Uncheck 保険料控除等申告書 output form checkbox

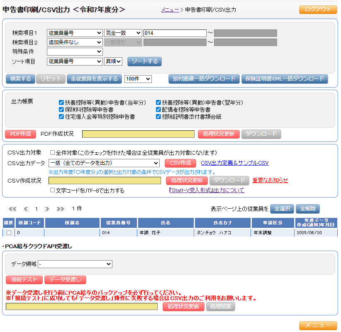coord(61,110)
